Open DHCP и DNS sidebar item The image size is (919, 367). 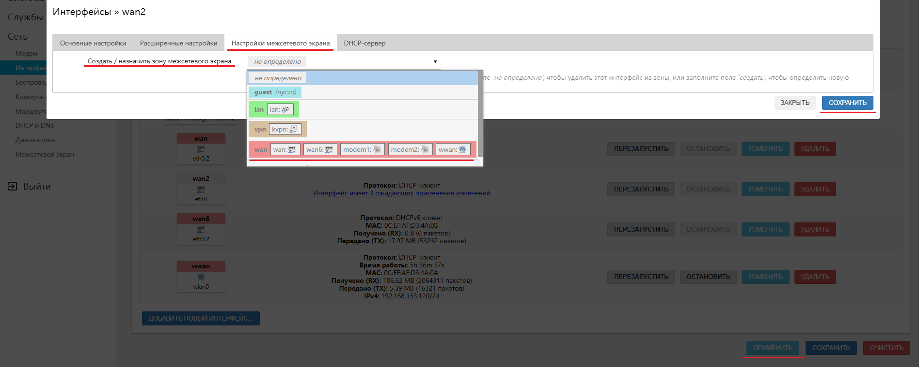pyautogui.click(x=35, y=125)
